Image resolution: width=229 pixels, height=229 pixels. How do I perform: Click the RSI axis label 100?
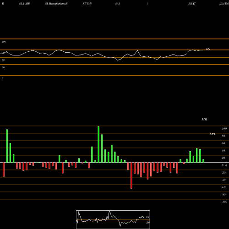[4, 42]
